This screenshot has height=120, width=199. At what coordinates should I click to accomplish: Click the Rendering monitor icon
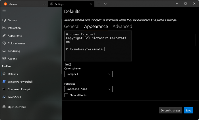click(4, 51)
